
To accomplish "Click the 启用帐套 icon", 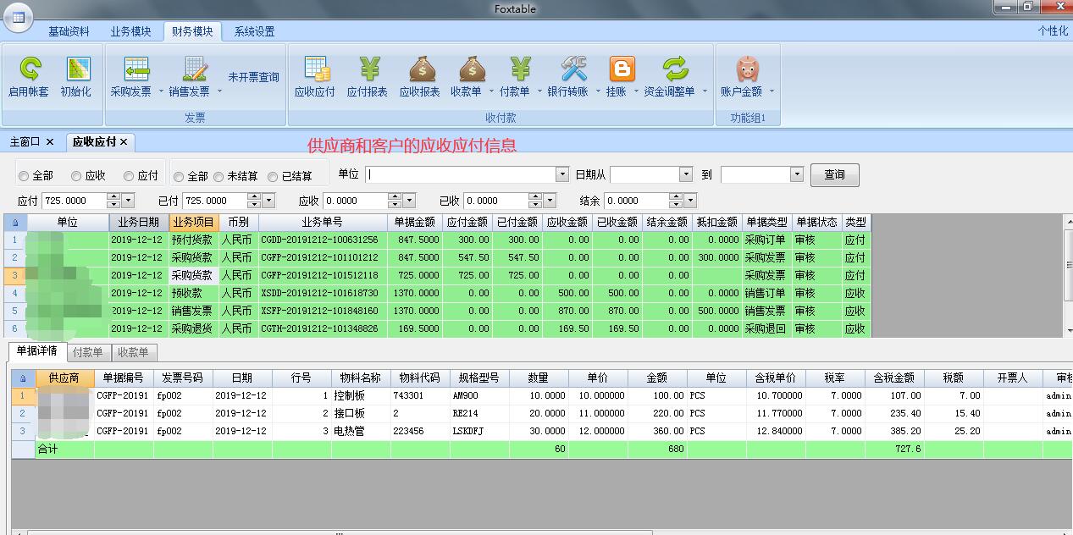I will (29, 69).
